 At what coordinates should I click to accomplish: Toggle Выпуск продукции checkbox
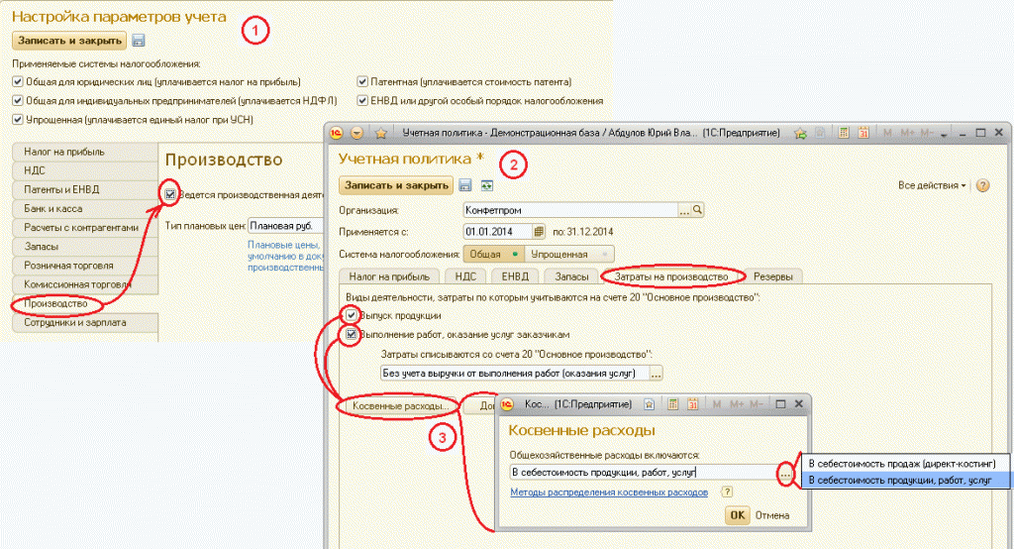[352, 315]
